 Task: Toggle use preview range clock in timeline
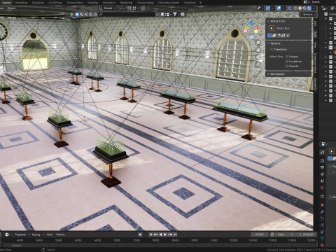[x=272, y=234]
